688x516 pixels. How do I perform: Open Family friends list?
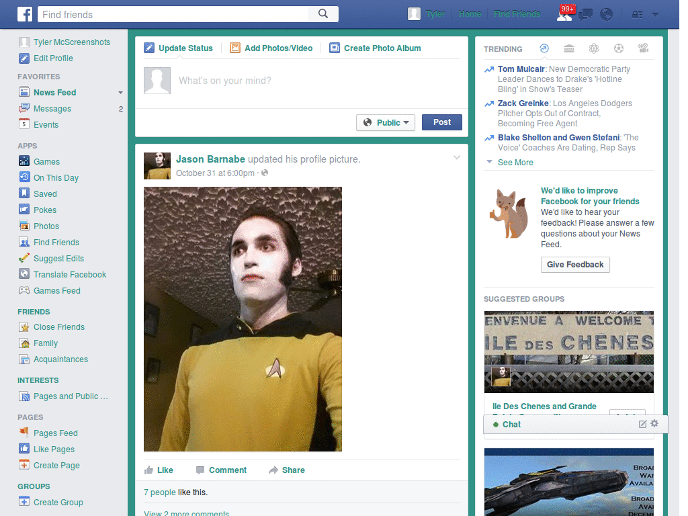[46, 343]
